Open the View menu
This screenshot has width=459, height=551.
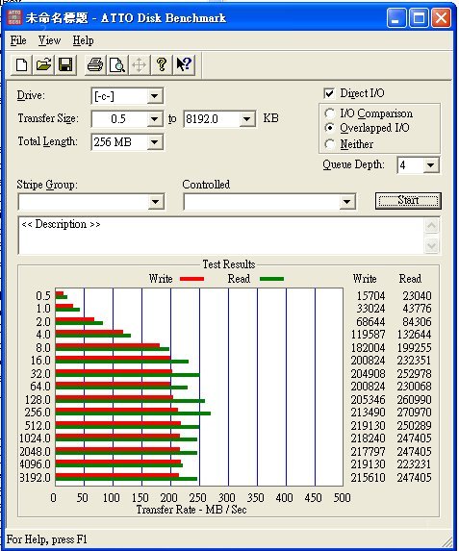(x=49, y=40)
